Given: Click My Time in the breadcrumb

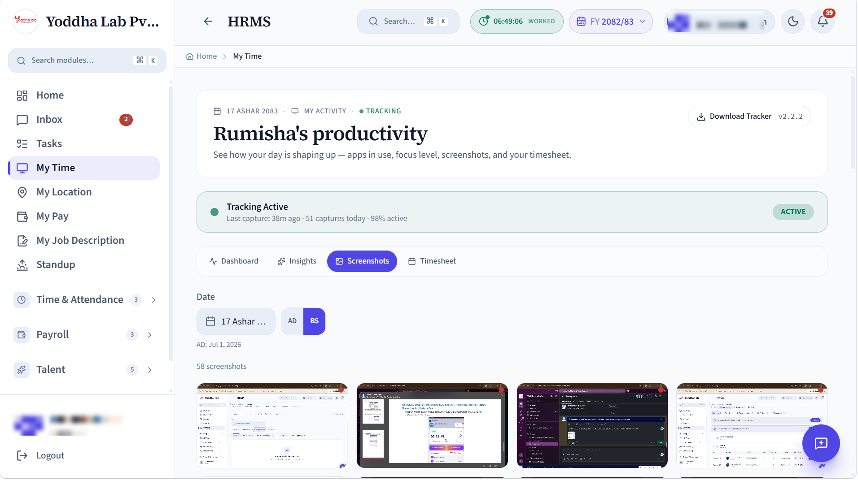Looking at the screenshot, I should pyautogui.click(x=247, y=56).
